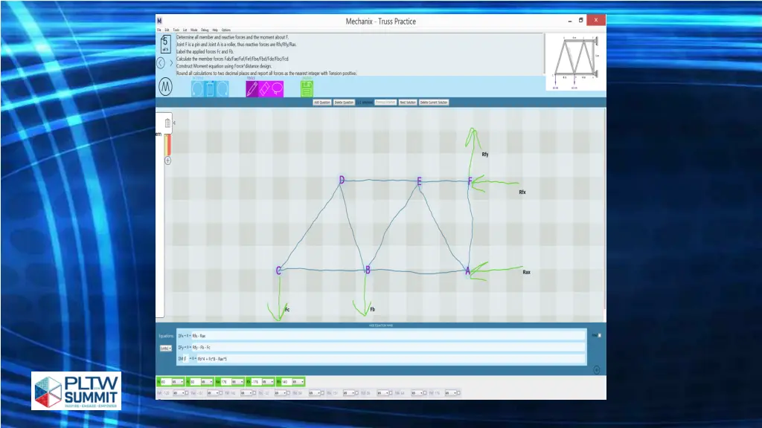
Task: Click the circled M mode icon
Action: 166,88
